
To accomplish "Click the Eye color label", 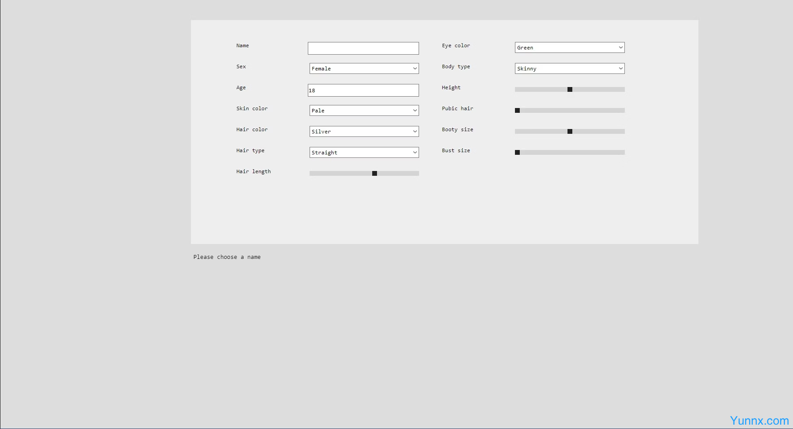I will [x=456, y=45].
